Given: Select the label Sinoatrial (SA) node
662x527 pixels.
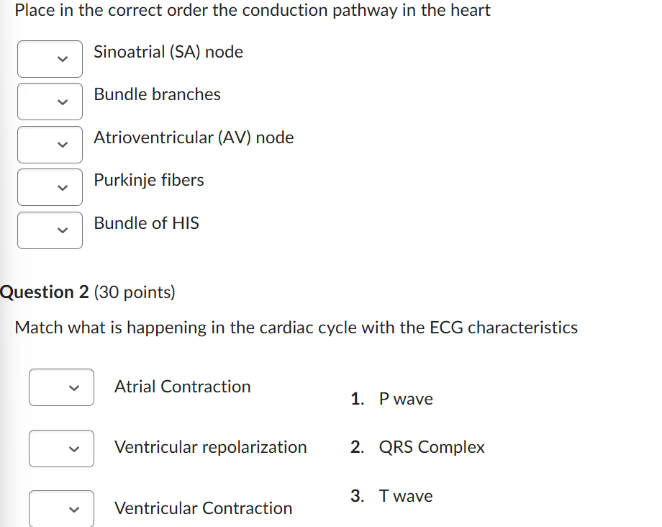Looking at the screenshot, I should (168, 52).
